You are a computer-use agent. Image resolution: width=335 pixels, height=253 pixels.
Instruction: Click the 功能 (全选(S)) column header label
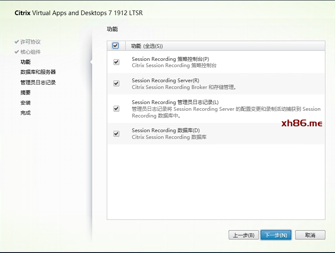tap(147, 46)
